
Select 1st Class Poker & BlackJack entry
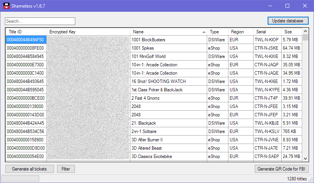coord(169,90)
